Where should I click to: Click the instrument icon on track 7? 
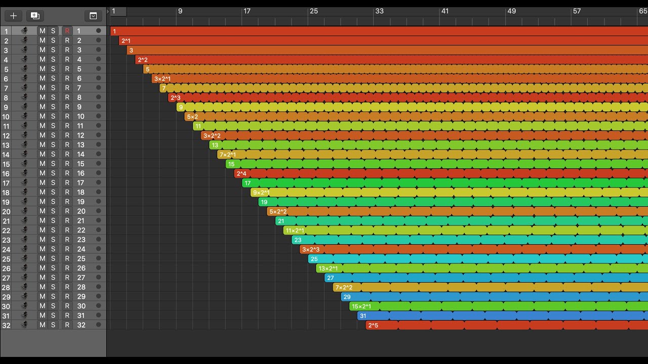pyautogui.click(x=24, y=87)
